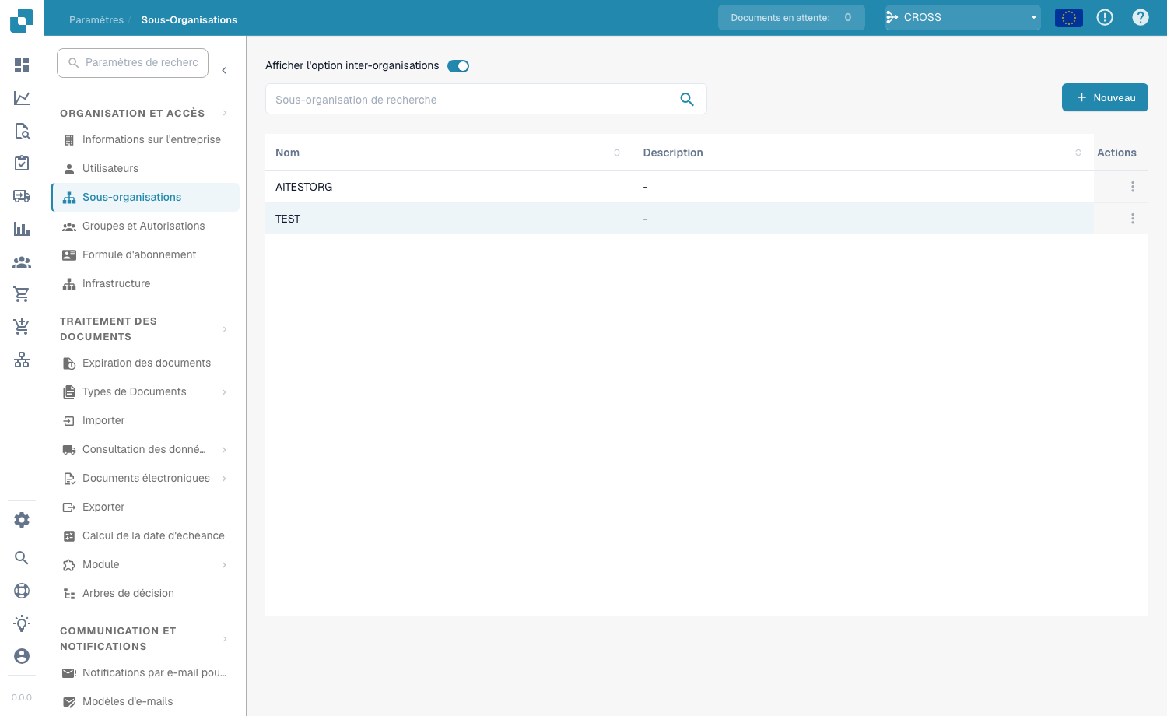Open the CROSS organisation dropdown

point(963,17)
